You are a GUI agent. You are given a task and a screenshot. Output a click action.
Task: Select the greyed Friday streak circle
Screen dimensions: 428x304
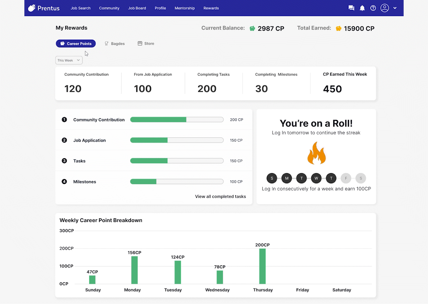click(346, 178)
